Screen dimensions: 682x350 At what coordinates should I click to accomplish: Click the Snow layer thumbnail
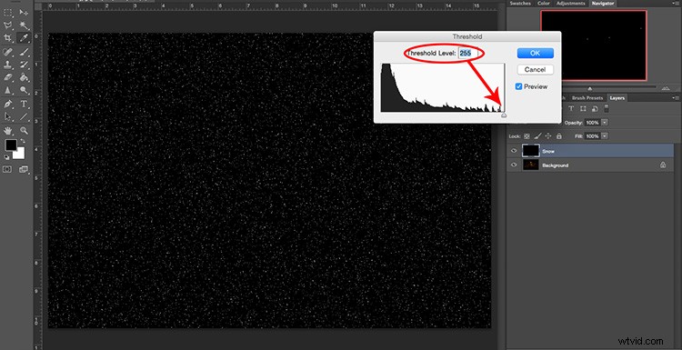(531, 151)
